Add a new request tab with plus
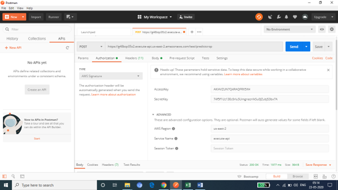This screenshot has height=190, width=338. [192, 32]
